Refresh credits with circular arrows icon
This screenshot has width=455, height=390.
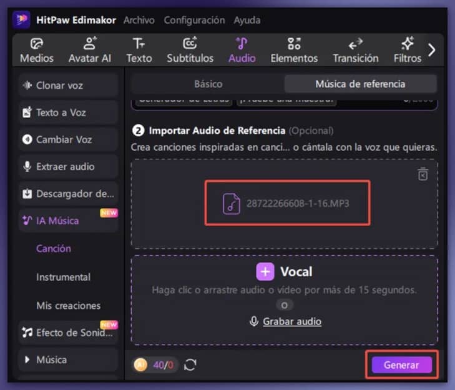(190, 365)
